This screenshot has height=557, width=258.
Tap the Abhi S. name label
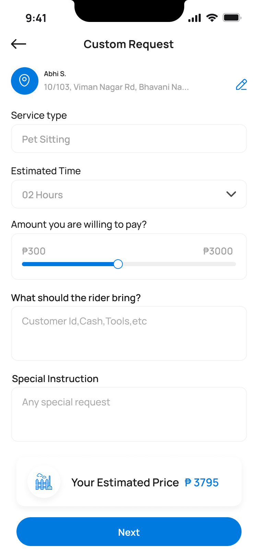tap(55, 74)
